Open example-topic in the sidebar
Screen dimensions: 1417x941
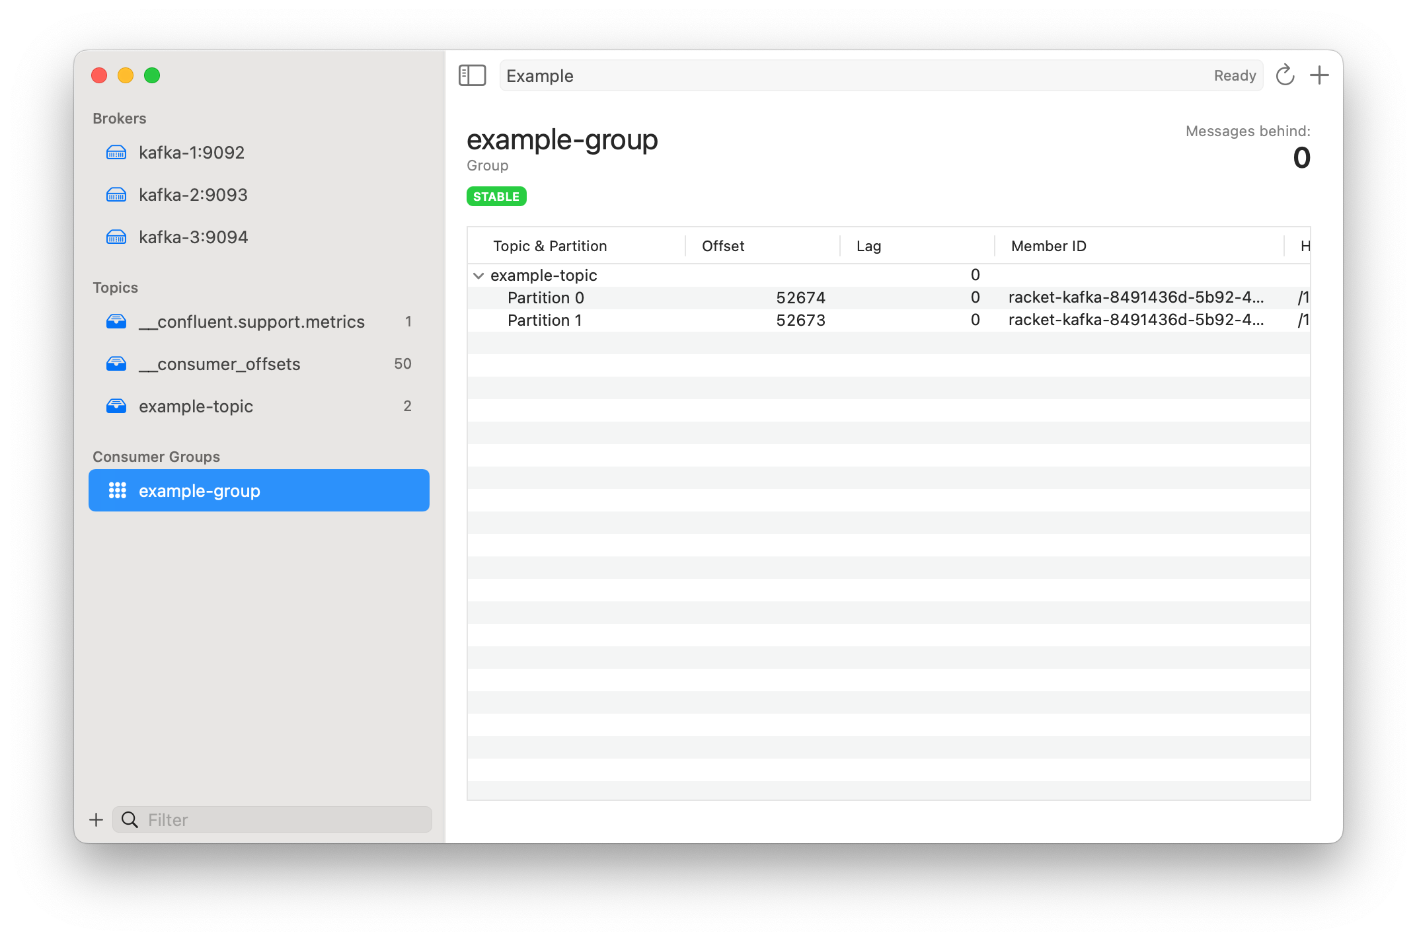point(259,406)
